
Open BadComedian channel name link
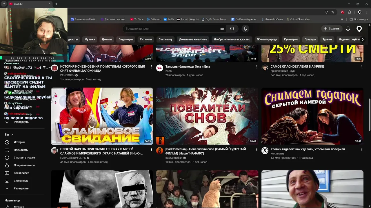[x=174, y=158]
